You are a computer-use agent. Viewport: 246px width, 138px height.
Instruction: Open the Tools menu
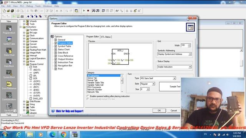pyautogui.click(x=38, y=6)
